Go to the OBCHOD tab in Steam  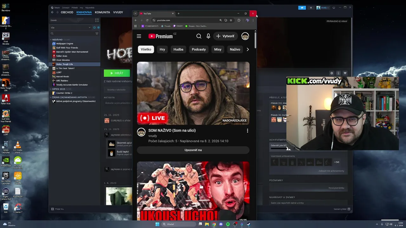pos(67,12)
